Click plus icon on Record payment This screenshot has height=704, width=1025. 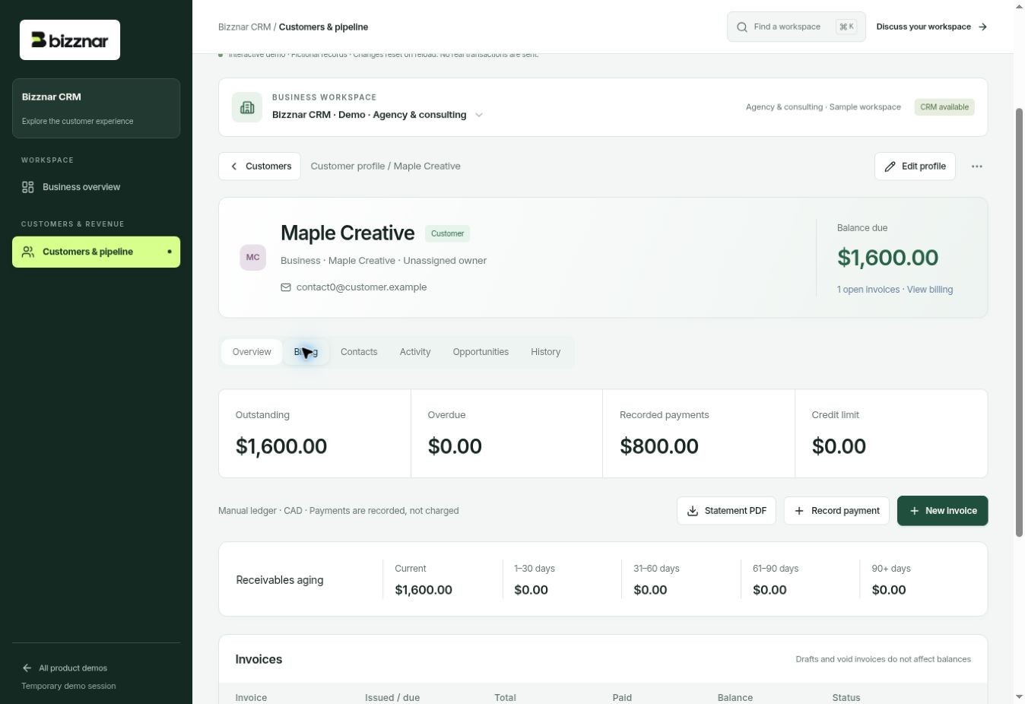pos(799,511)
